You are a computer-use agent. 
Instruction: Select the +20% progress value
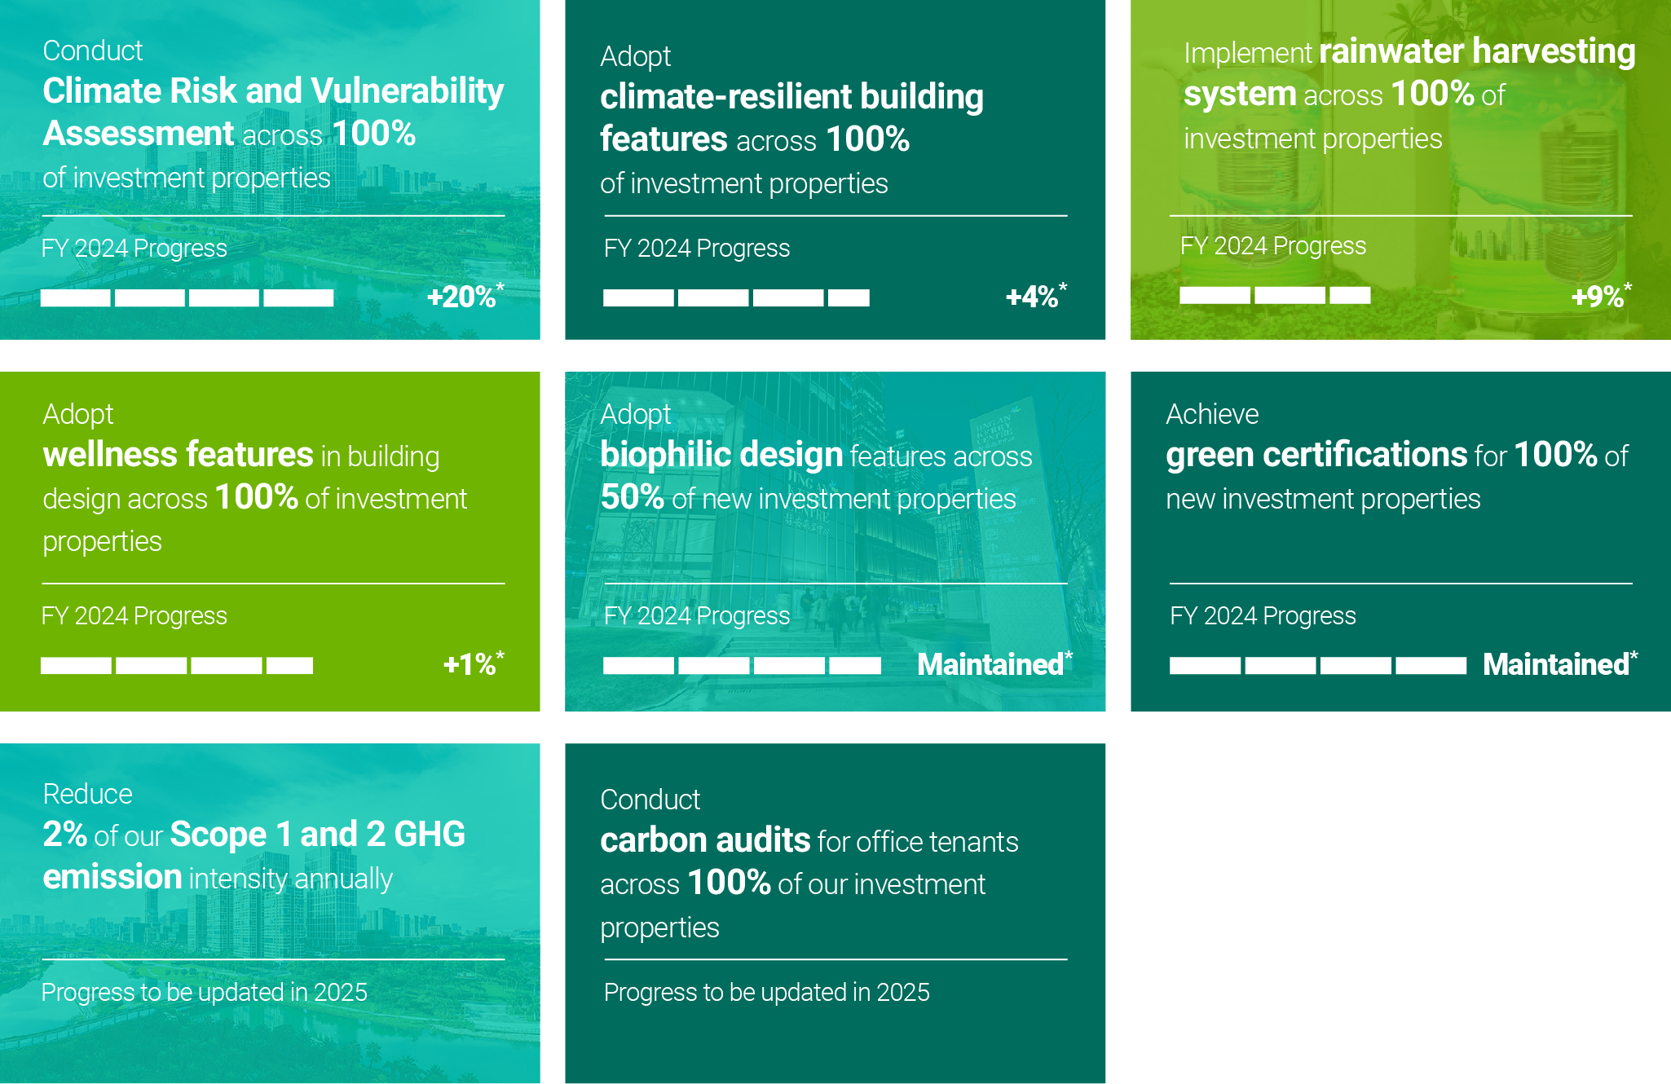tap(465, 296)
